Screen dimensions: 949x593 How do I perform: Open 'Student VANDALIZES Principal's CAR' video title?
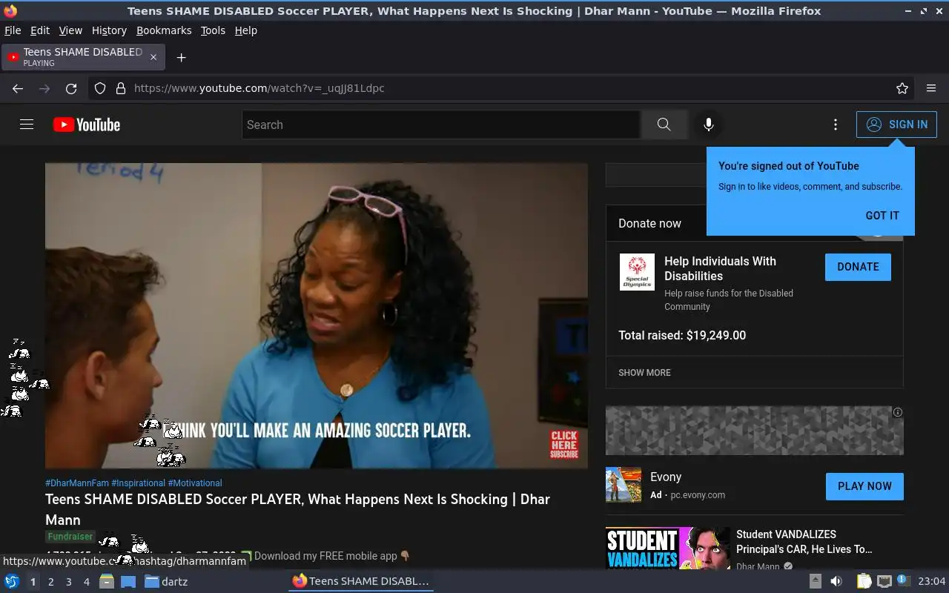tap(804, 542)
